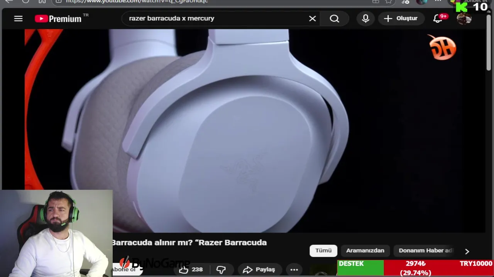Bookmark the page with star icon
This screenshot has height=277, width=494.
[389, 2]
